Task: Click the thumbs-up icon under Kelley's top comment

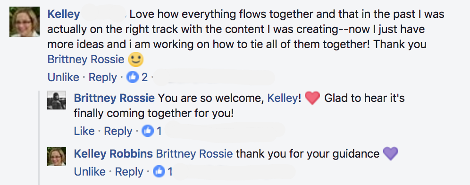Action: tap(133, 77)
